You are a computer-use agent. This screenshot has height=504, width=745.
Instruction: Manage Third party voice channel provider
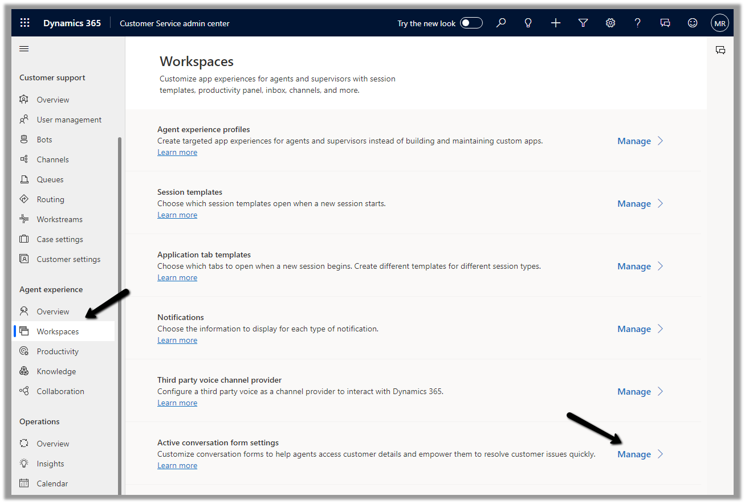[634, 391]
